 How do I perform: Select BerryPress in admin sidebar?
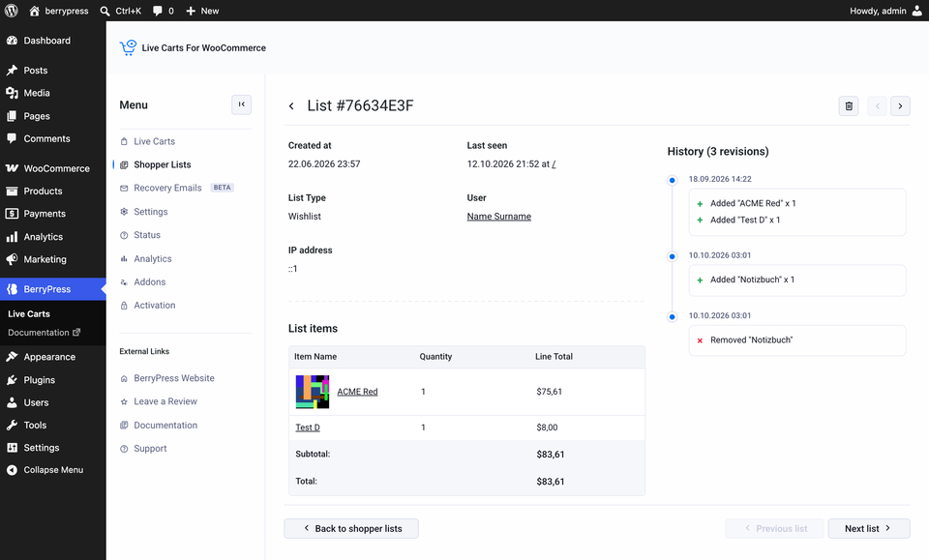pyautogui.click(x=52, y=289)
